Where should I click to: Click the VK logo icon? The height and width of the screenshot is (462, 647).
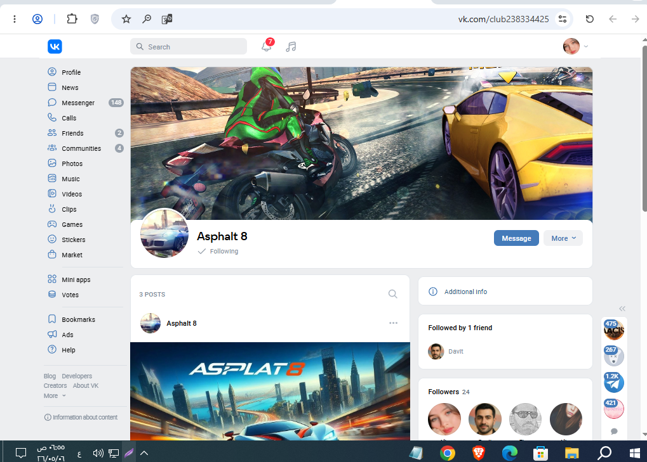pos(55,46)
